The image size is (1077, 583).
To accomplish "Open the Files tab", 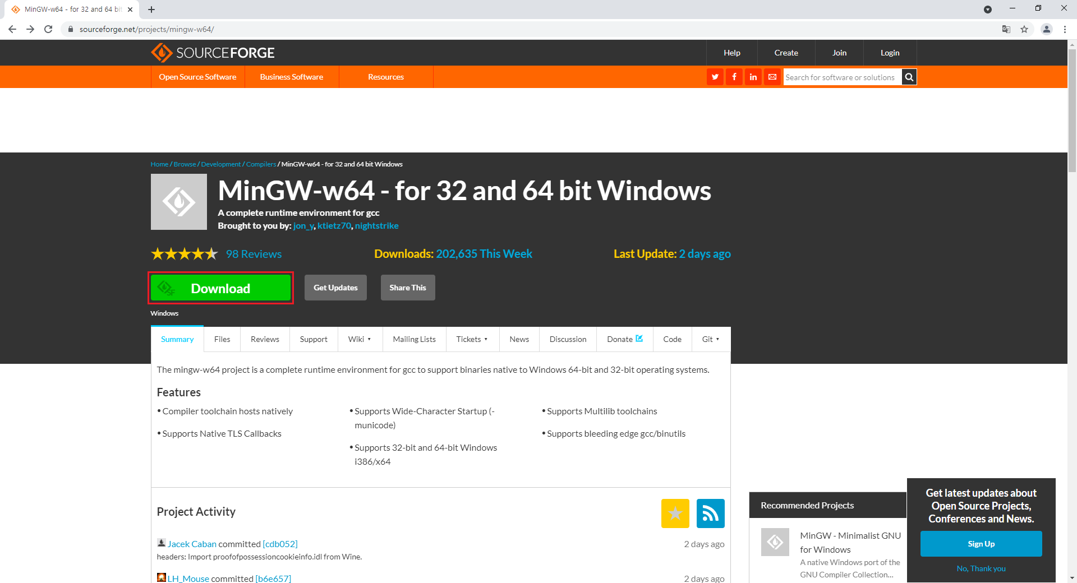I will (222, 339).
